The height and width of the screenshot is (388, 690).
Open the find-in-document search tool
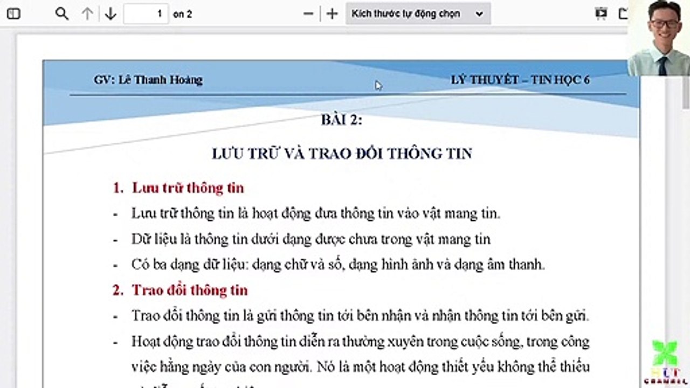(x=62, y=14)
